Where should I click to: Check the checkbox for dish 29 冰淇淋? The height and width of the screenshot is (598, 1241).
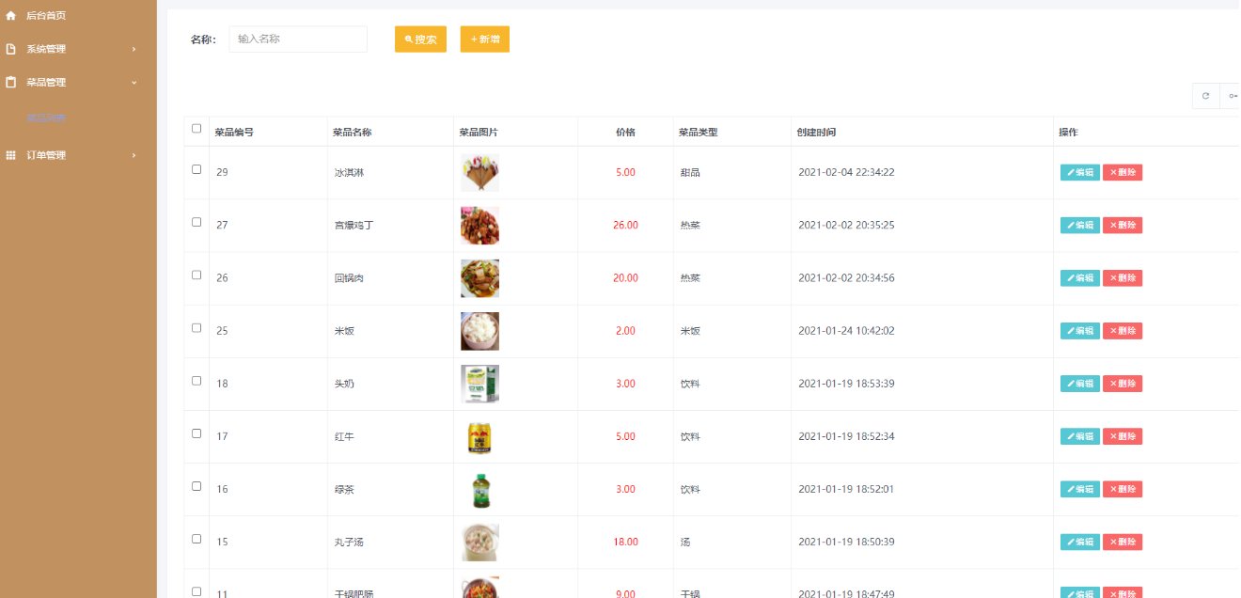click(196, 170)
